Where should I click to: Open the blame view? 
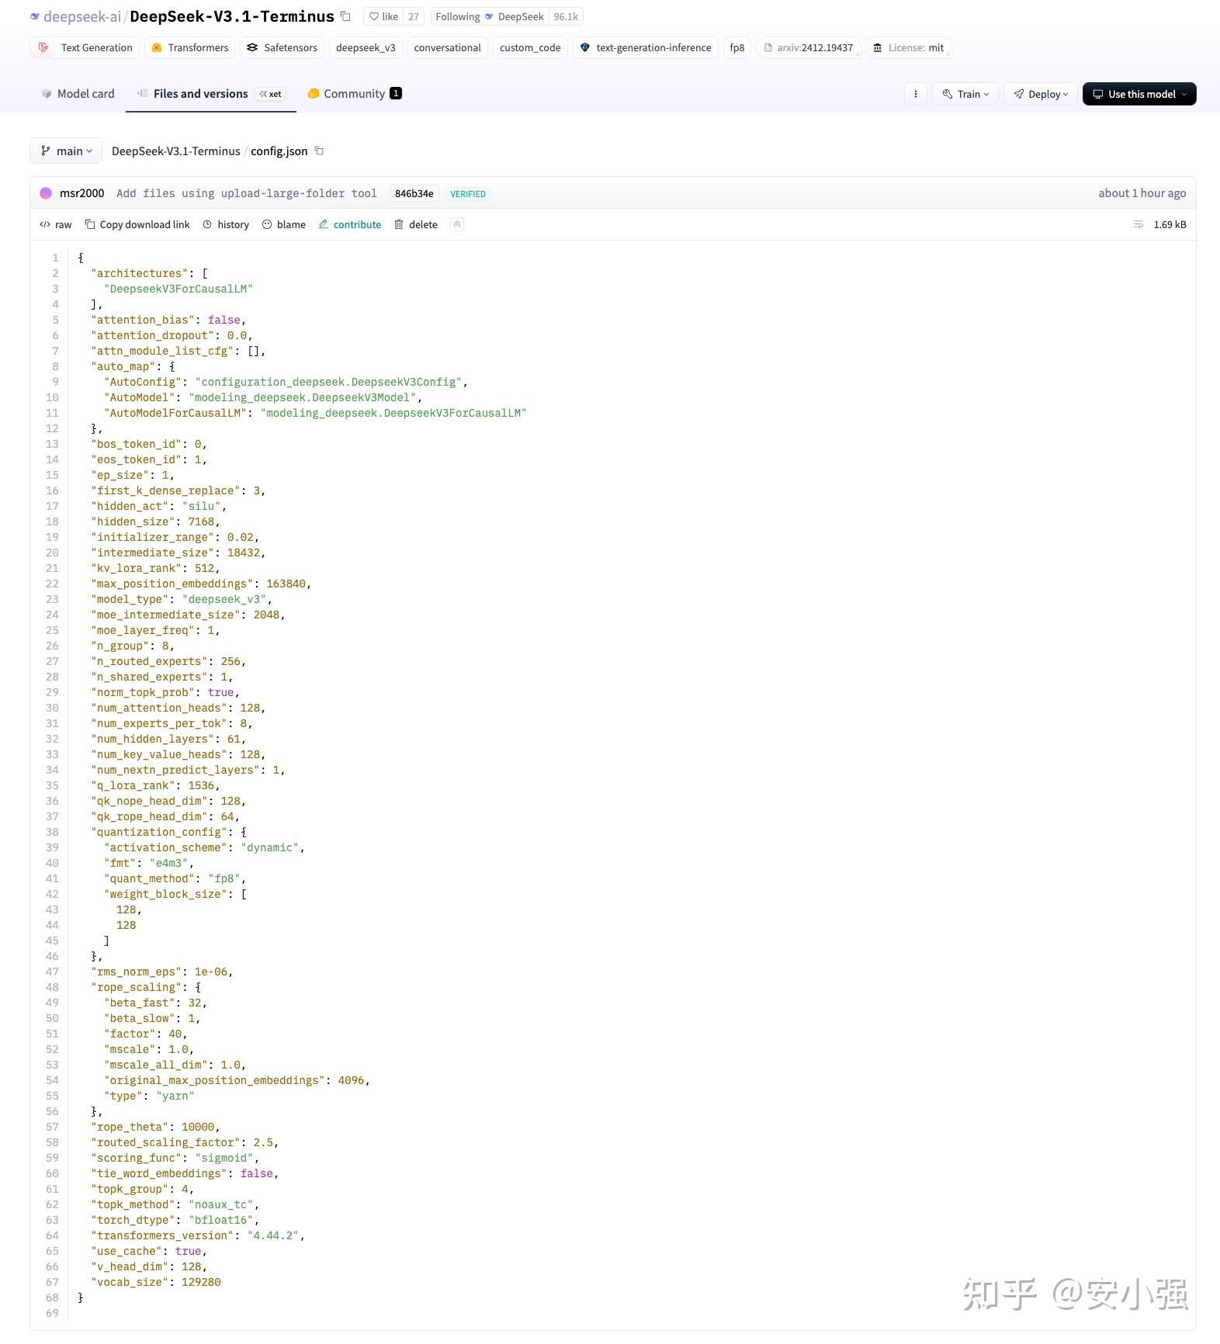[284, 224]
